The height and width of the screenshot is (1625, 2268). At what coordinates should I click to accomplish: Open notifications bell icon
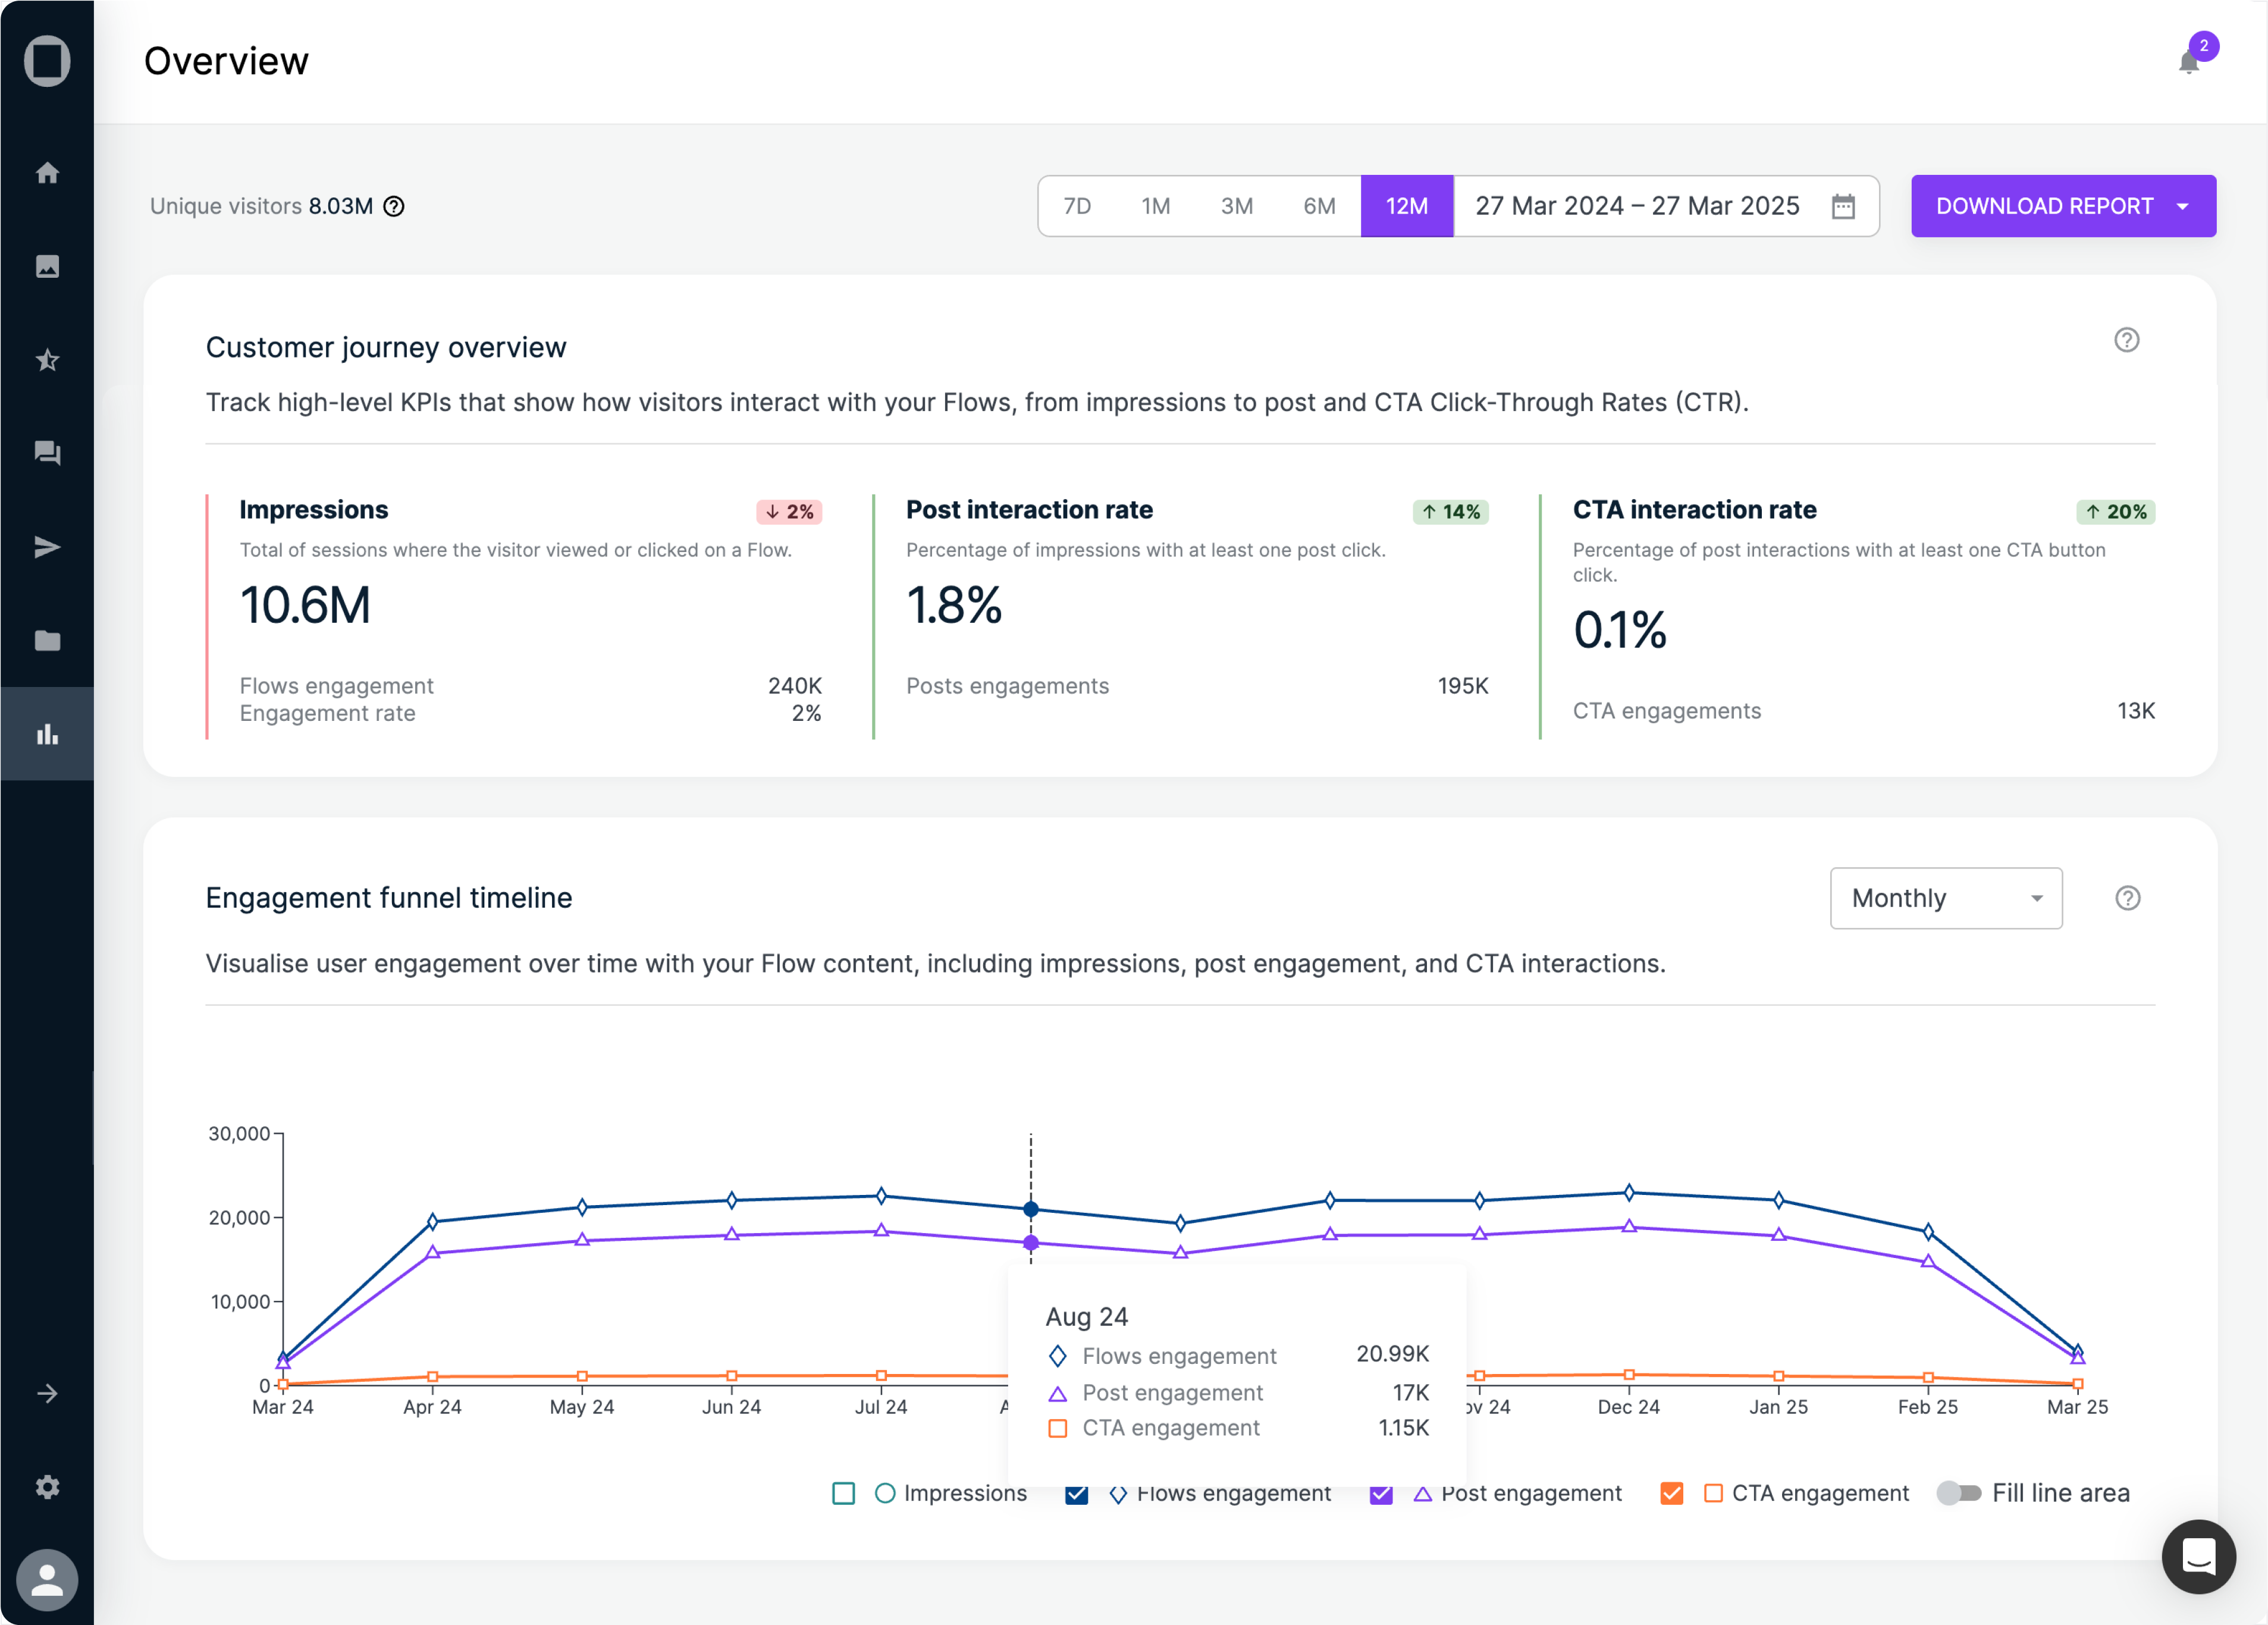pyautogui.click(x=2188, y=63)
